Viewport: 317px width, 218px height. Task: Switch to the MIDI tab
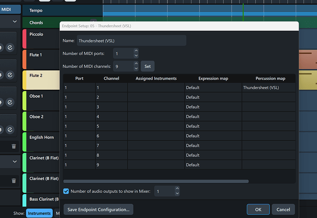click(10, 10)
